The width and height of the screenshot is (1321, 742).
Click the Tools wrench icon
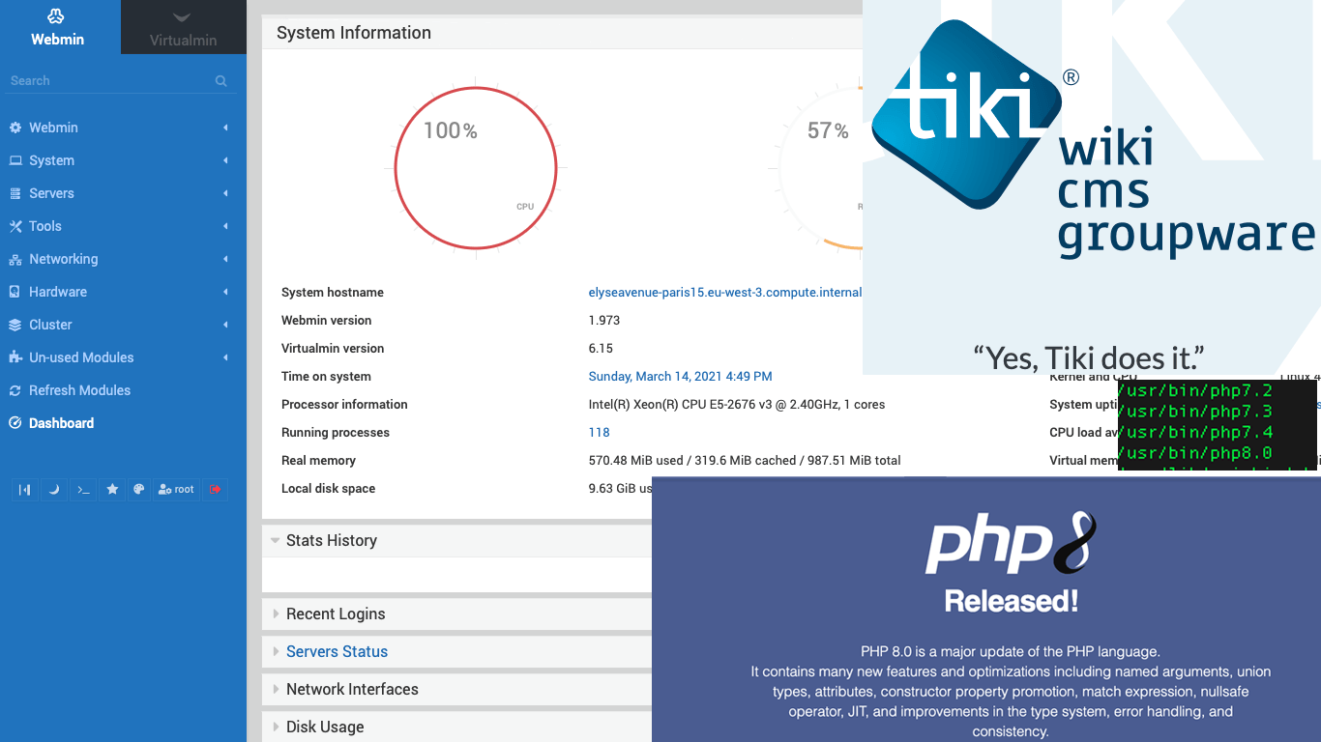click(x=15, y=226)
